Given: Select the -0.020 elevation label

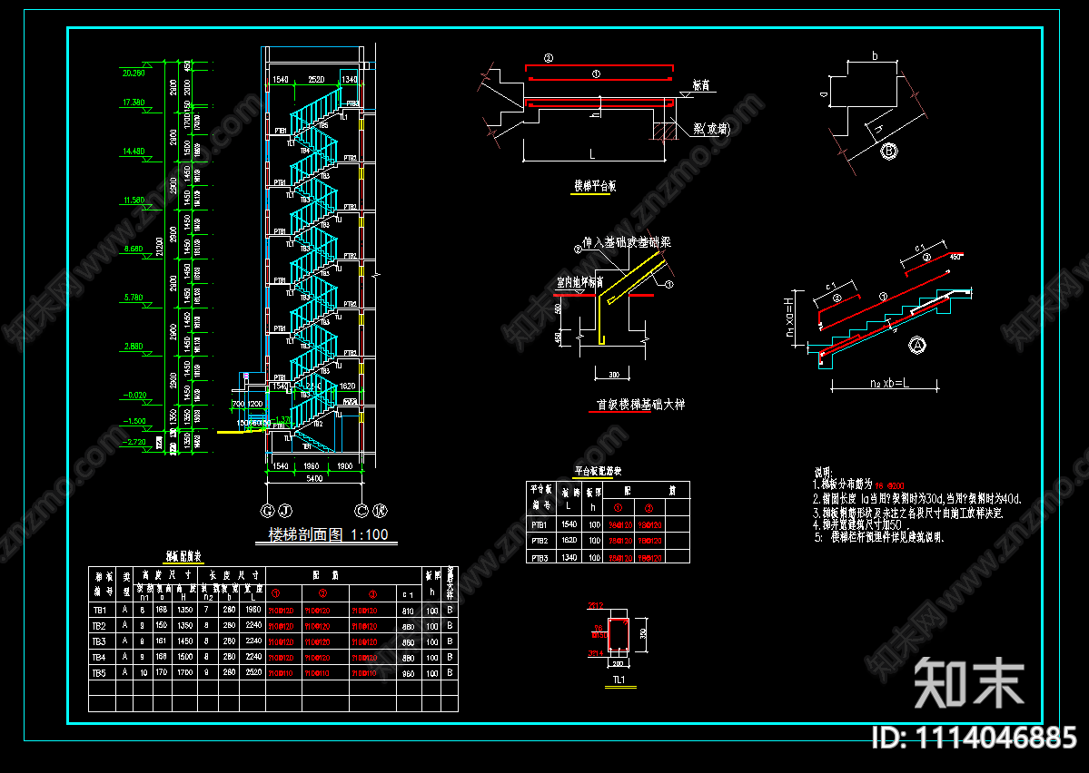Looking at the screenshot, I should pos(134,396).
